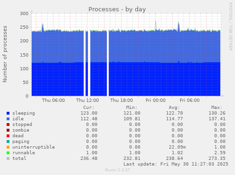Click the idle legend color swatch
This screenshot has height=175, width=235.
pos(8,119)
